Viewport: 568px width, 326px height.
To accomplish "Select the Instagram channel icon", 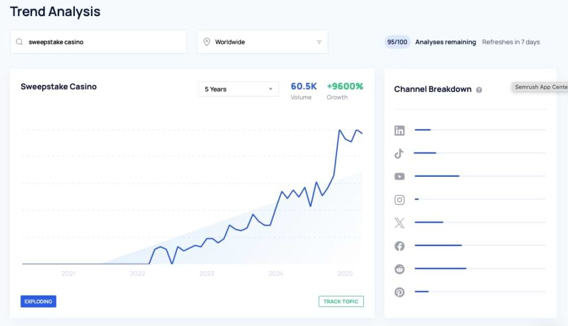I will pos(399,200).
